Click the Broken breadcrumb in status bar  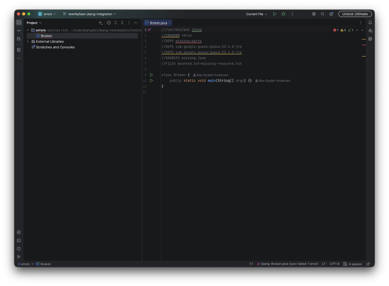[x=43, y=264]
